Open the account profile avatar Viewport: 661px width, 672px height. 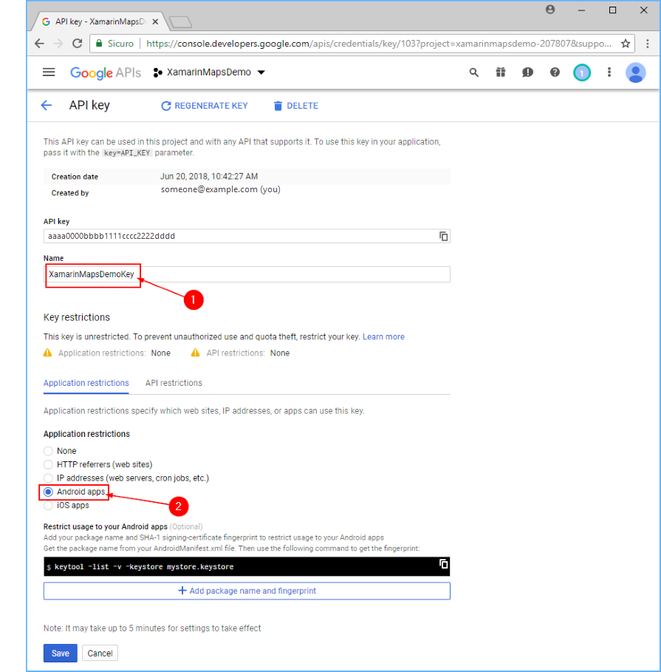[x=636, y=72]
